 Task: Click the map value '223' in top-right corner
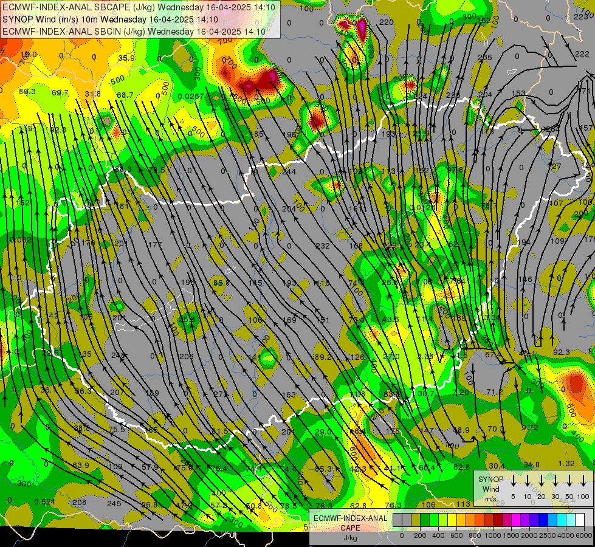point(580,16)
